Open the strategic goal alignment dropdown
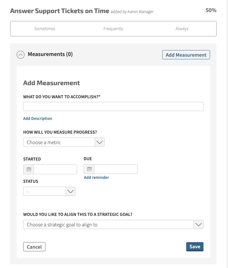The height and width of the screenshot is (268, 228). pyautogui.click(x=108, y=224)
